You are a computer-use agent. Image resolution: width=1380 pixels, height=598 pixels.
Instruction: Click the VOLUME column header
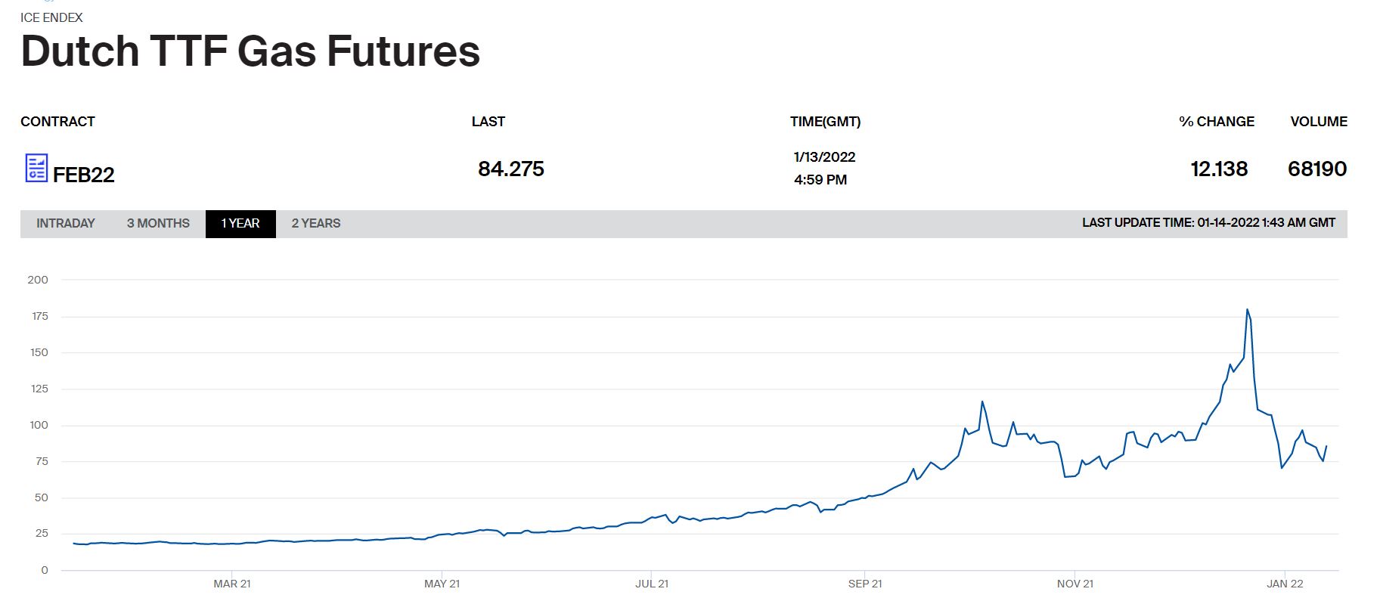tap(1318, 122)
